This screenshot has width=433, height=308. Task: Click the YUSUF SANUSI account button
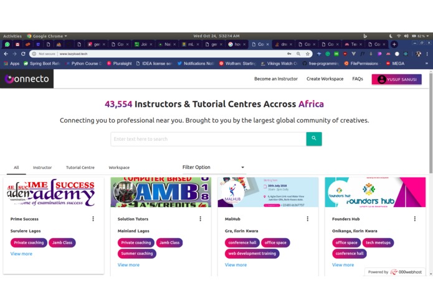396,79
